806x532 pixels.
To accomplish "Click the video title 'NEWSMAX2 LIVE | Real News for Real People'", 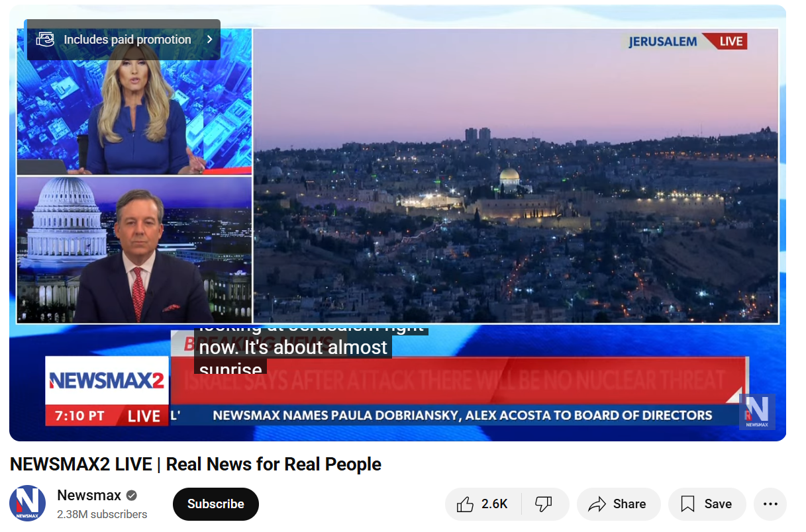I will tap(195, 464).
